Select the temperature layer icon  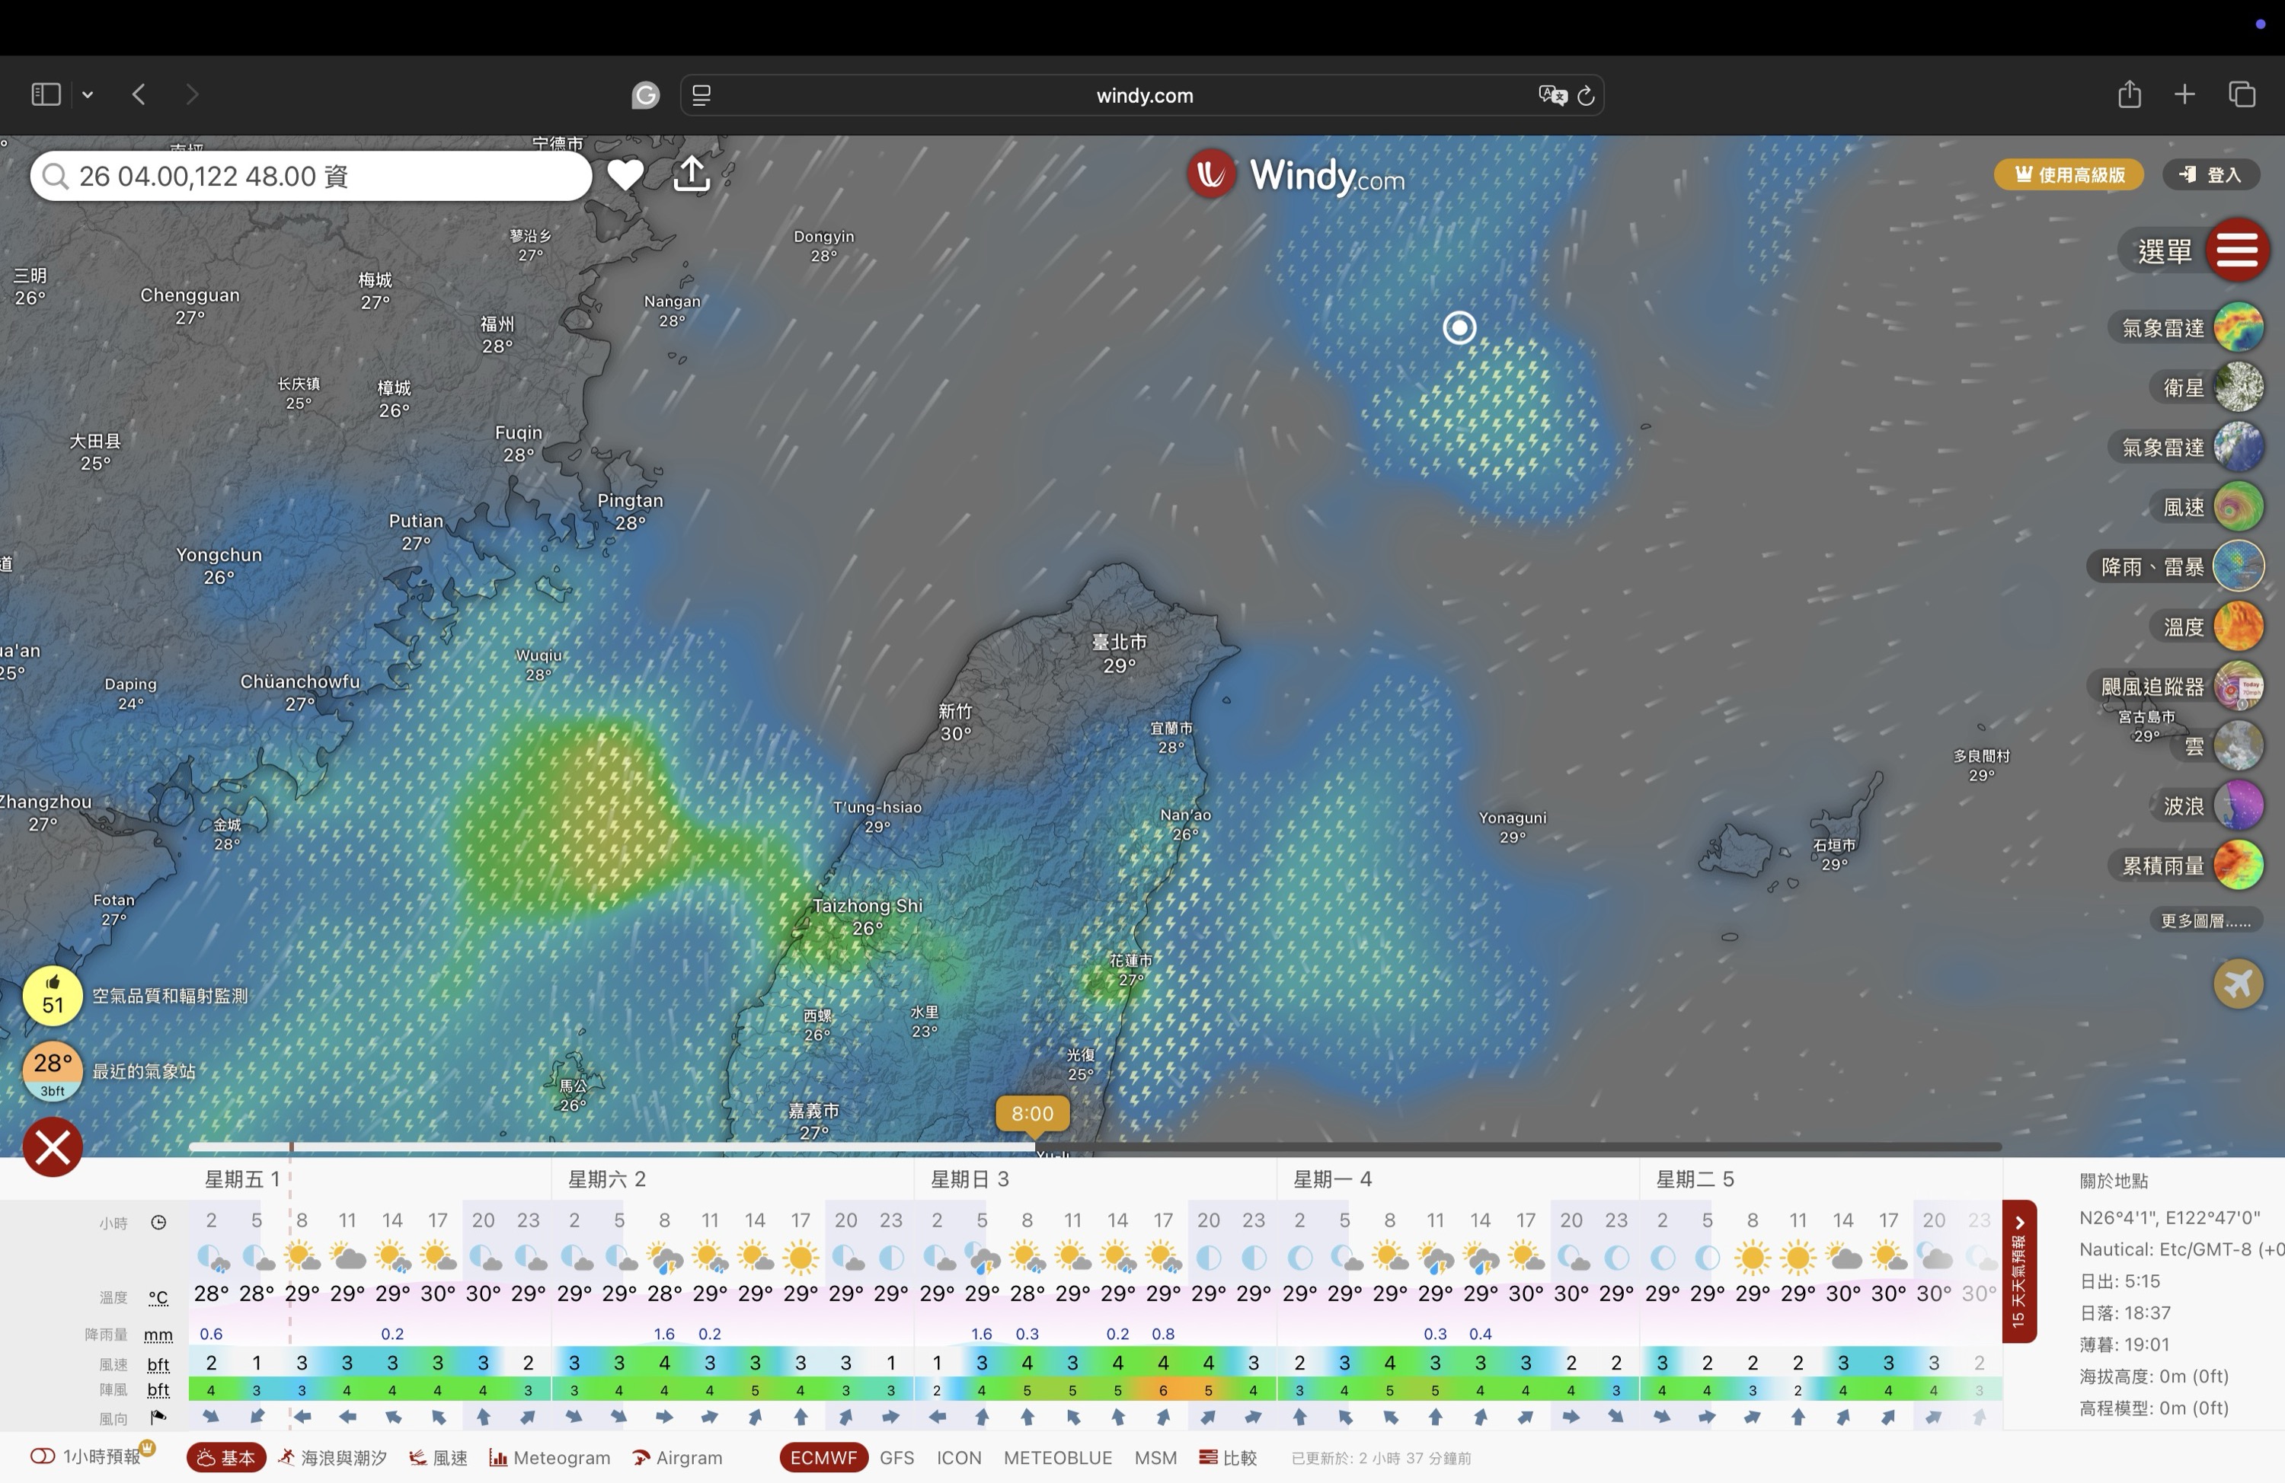pos(2238,627)
